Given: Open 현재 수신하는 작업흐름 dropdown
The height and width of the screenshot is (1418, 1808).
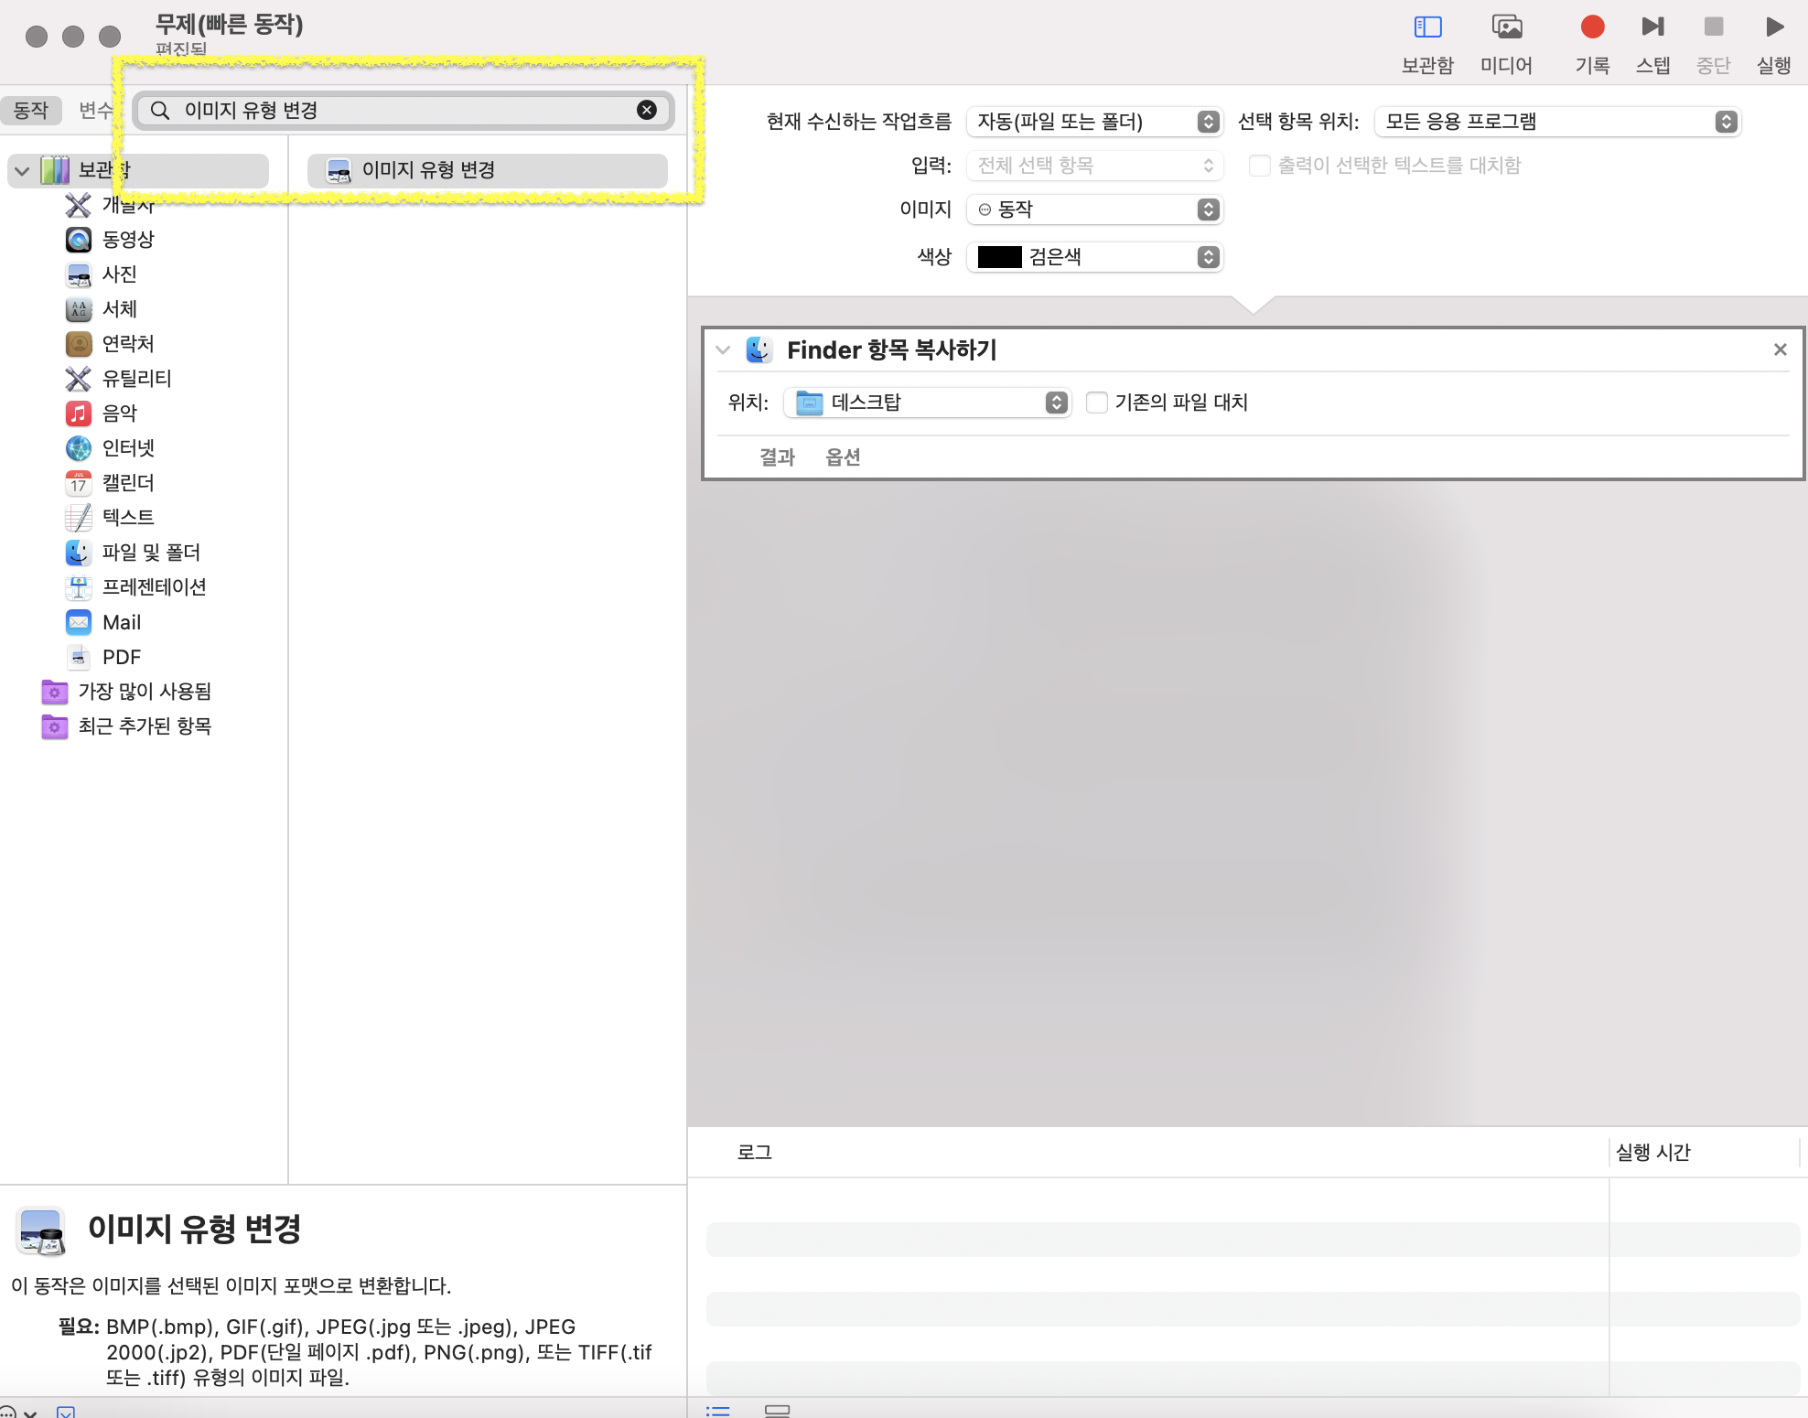Looking at the screenshot, I should tap(1094, 122).
